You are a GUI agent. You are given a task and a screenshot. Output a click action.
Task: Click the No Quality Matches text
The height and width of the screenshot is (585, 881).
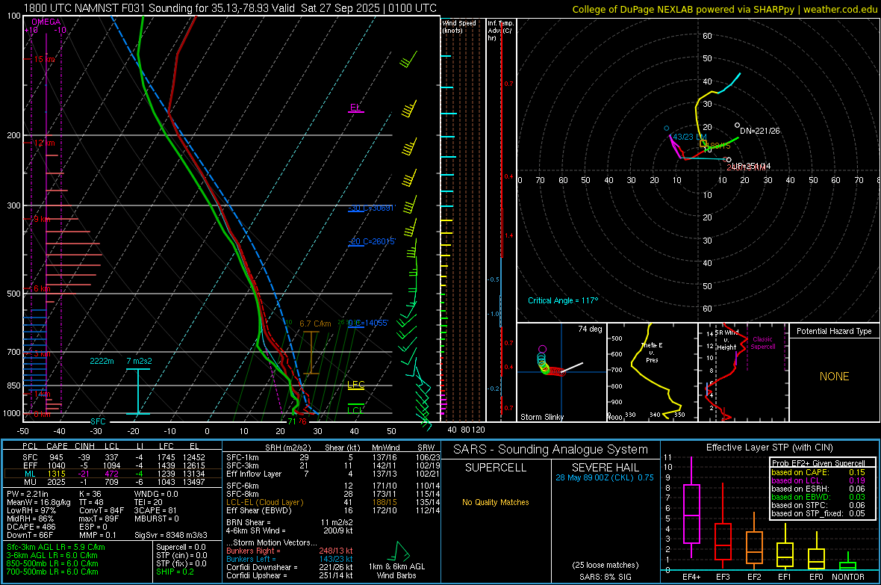[496, 502]
